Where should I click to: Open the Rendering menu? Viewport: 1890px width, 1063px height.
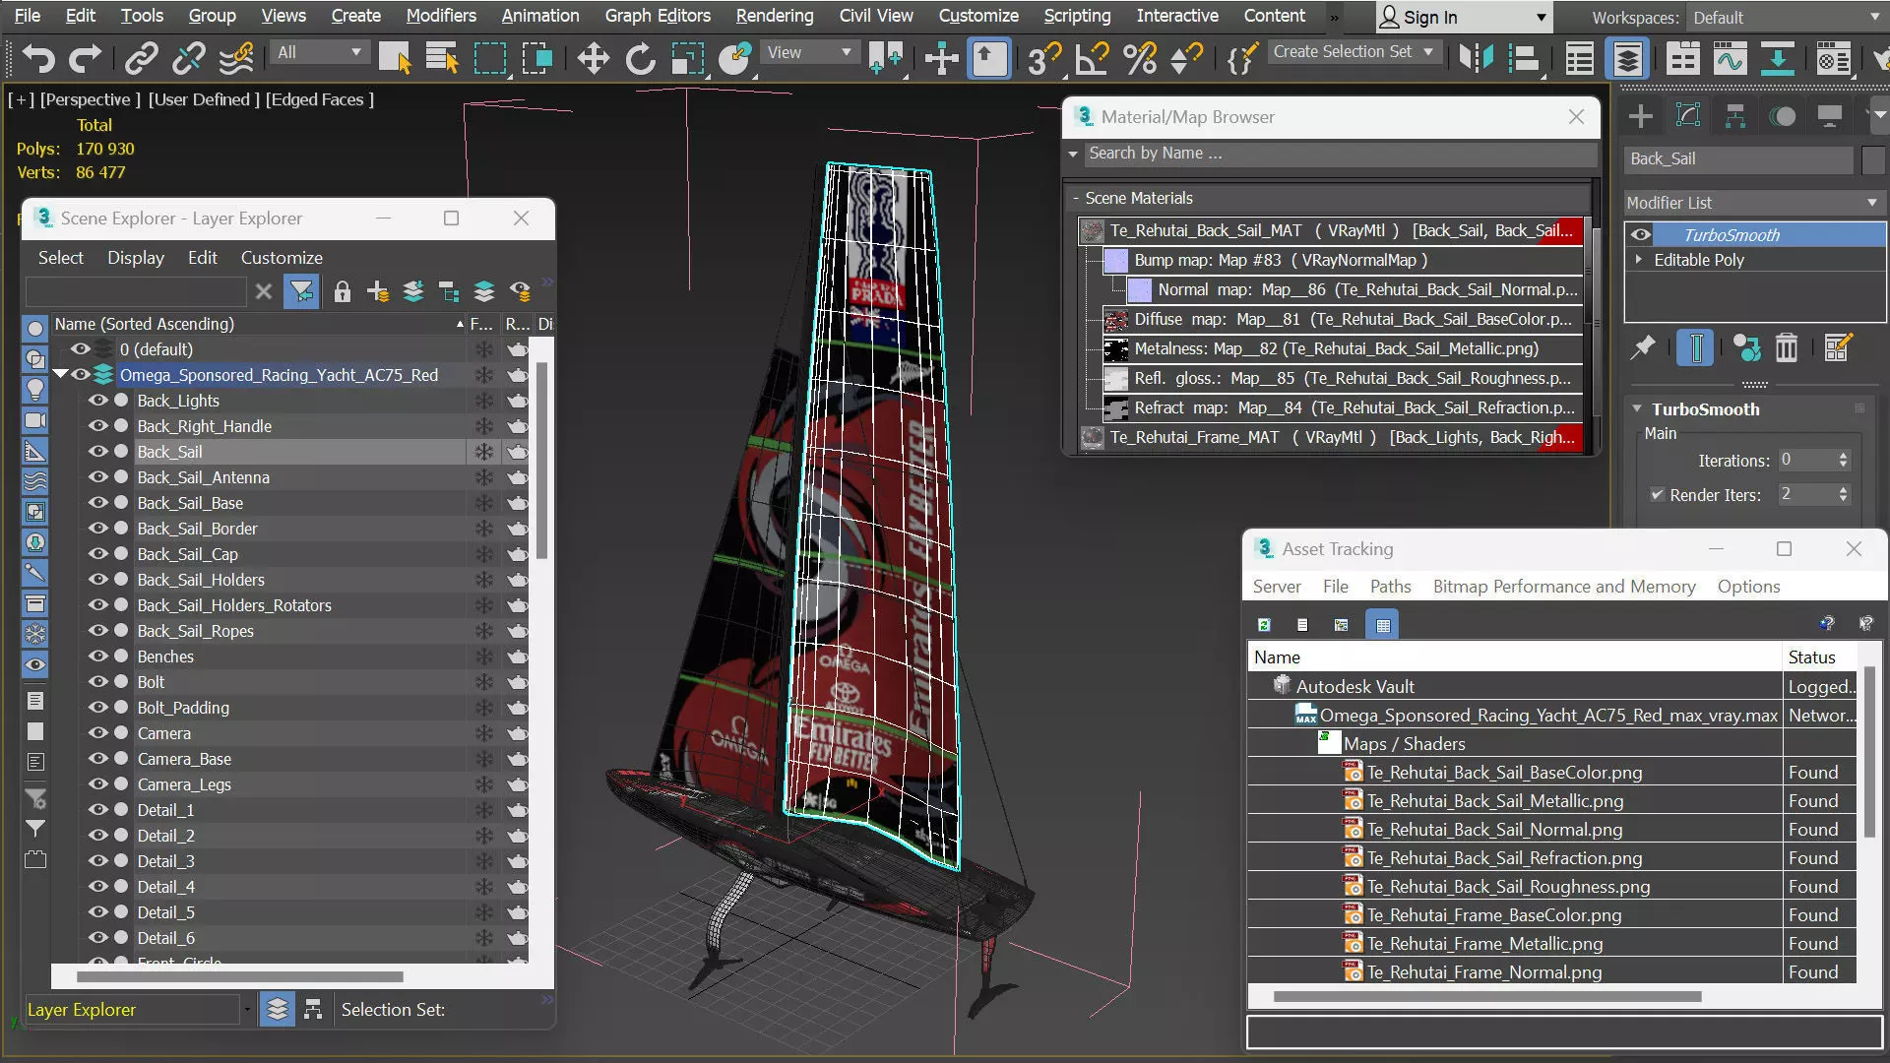775,16
